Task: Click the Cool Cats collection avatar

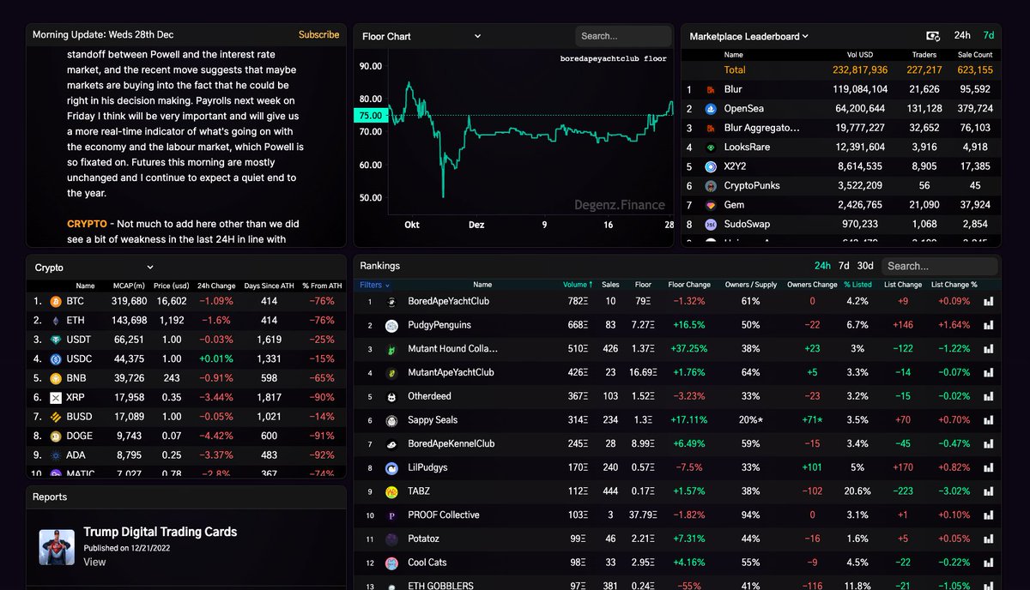Action: coord(391,563)
